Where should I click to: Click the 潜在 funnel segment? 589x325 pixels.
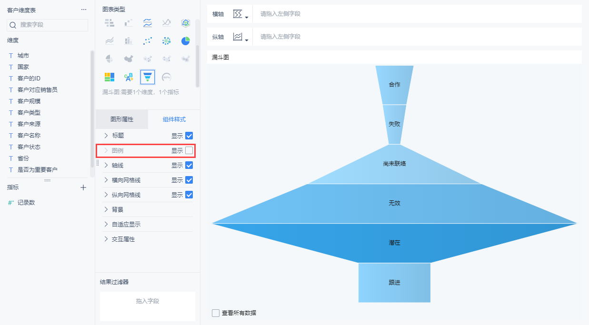tap(394, 243)
